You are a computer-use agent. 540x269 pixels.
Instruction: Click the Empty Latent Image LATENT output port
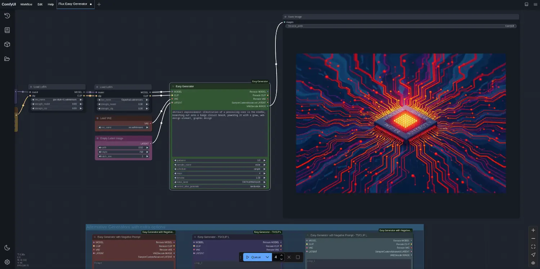click(150, 144)
